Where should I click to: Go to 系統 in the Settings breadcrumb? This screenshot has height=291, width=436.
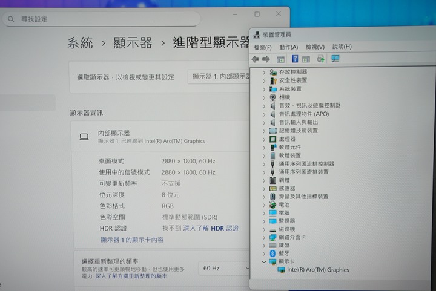pos(80,43)
